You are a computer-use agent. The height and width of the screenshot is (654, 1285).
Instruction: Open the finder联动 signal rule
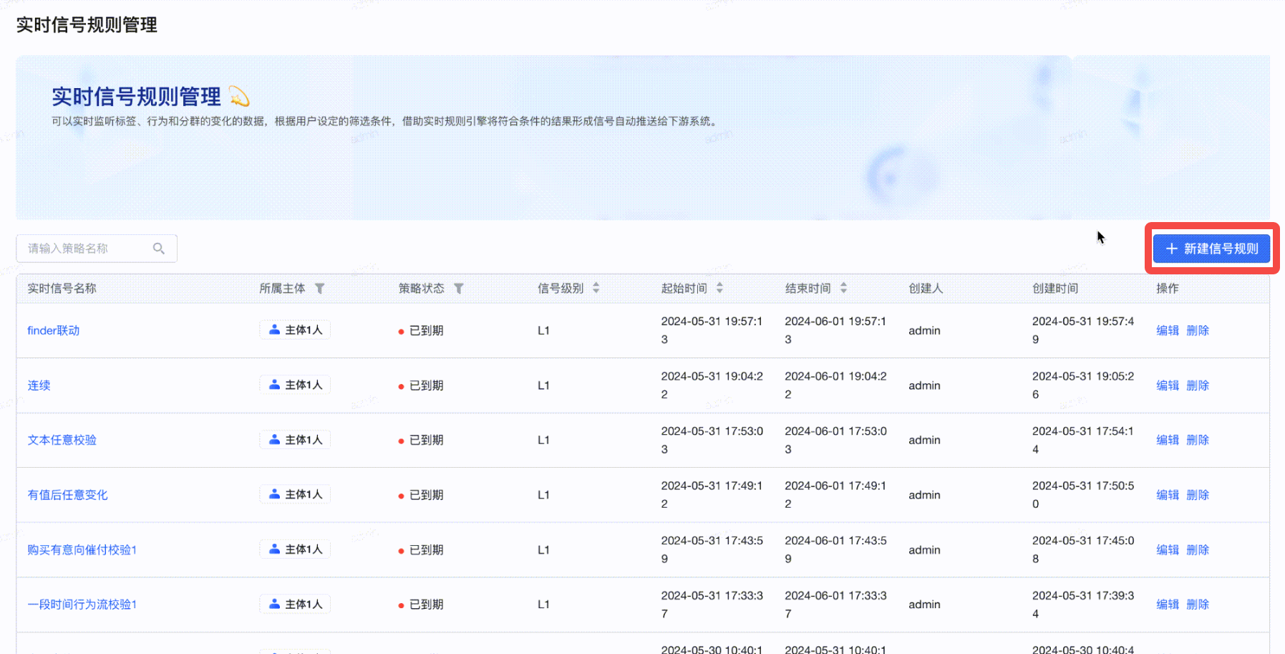[x=54, y=330]
